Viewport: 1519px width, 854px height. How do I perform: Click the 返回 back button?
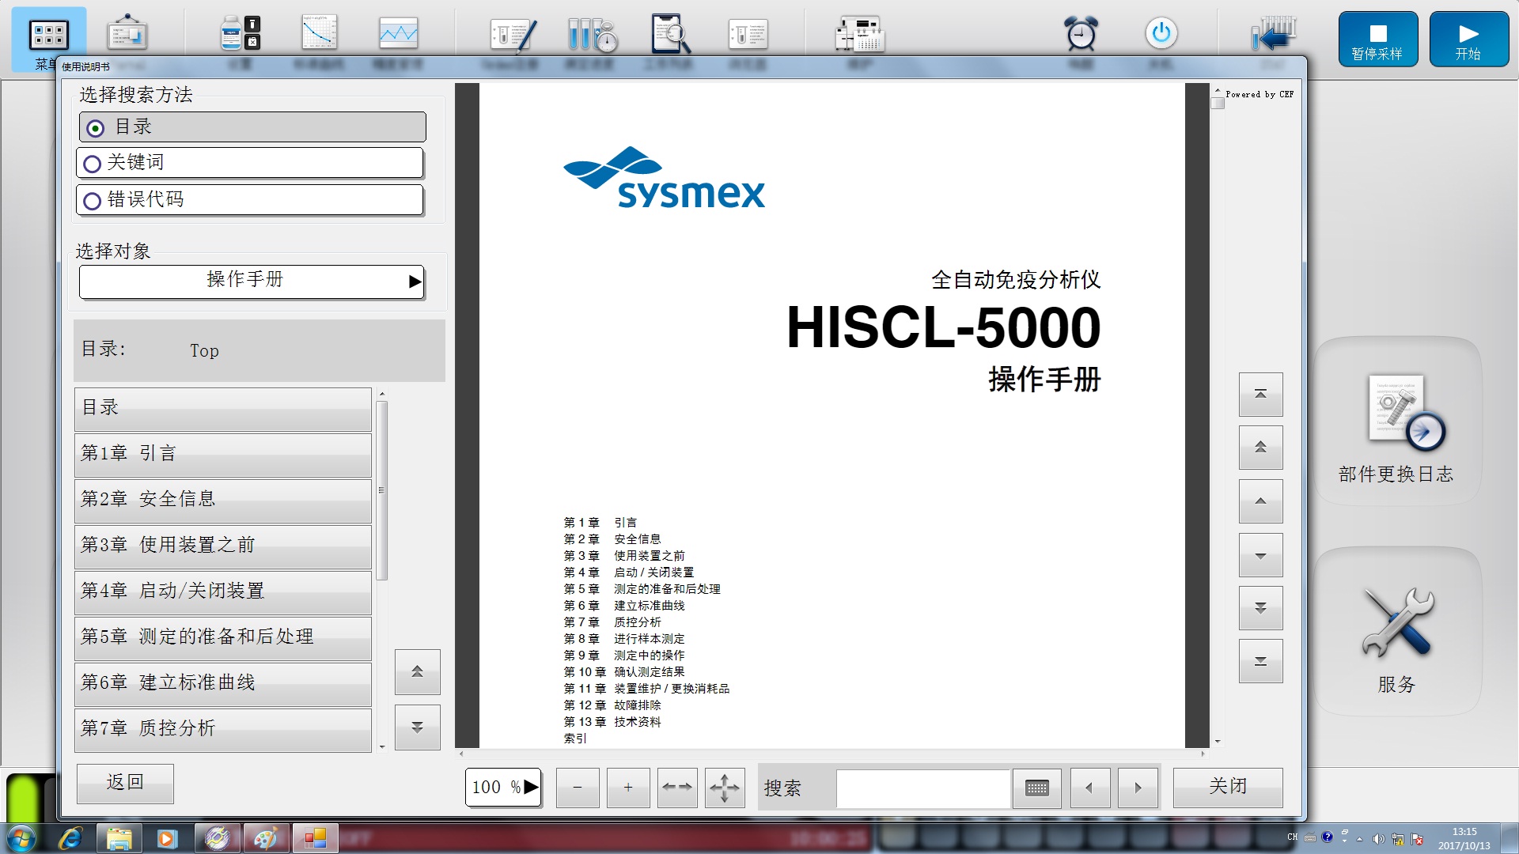(x=125, y=783)
